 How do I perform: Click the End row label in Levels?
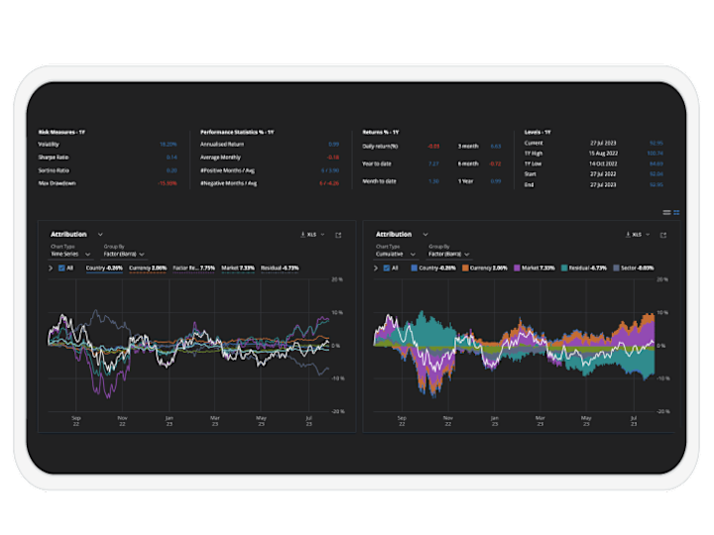click(x=529, y=184)
